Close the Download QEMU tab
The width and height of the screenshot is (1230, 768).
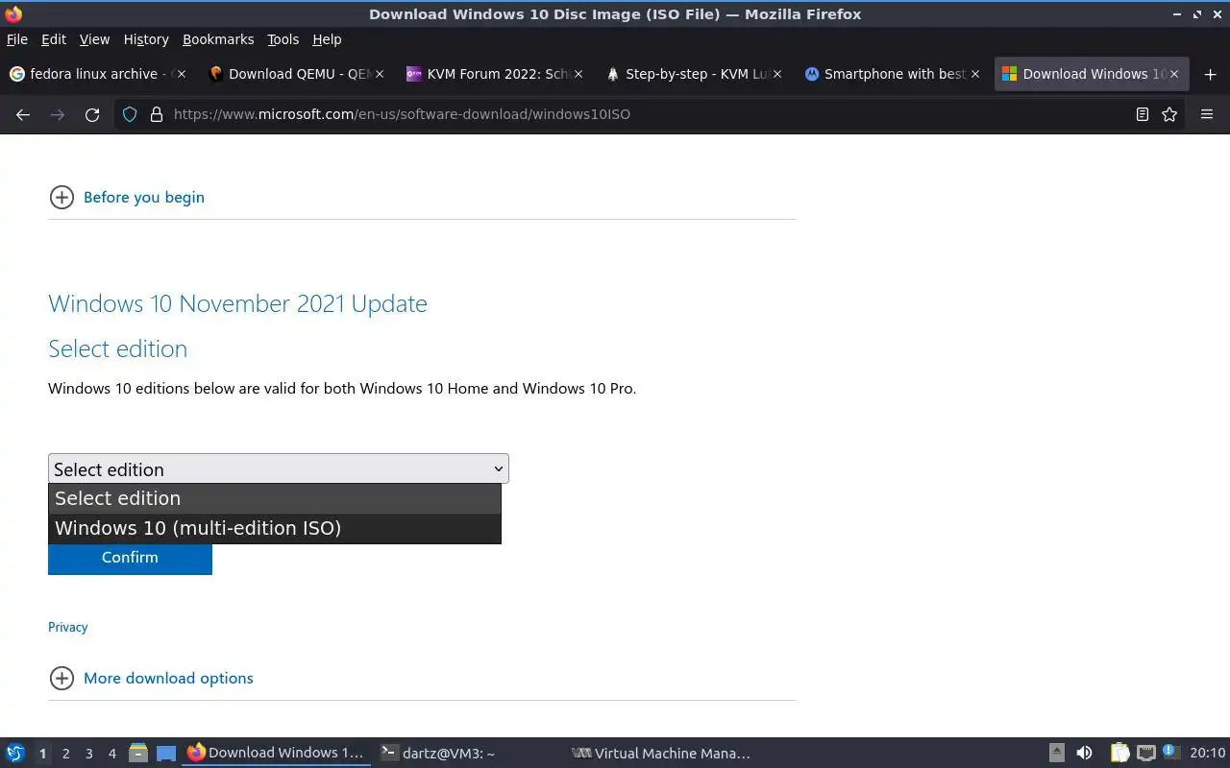(380, 74)
